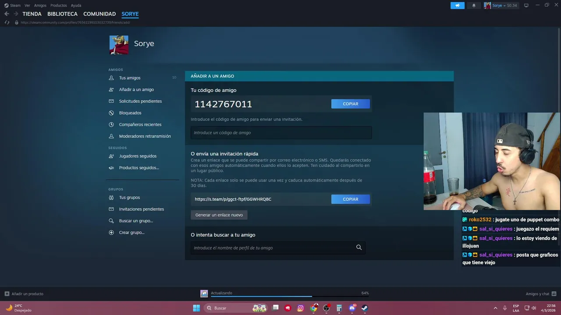Click Generar un enlace nuevo
Image resolution: width=561 pixels, height=315 pixels.
coord(219,215)
